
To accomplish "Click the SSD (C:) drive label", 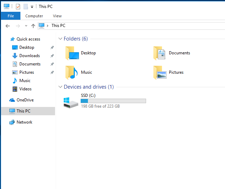I will coord(88,96).
